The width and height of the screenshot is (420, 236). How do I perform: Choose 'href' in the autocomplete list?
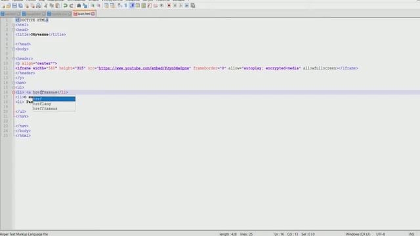pos(54,99)
